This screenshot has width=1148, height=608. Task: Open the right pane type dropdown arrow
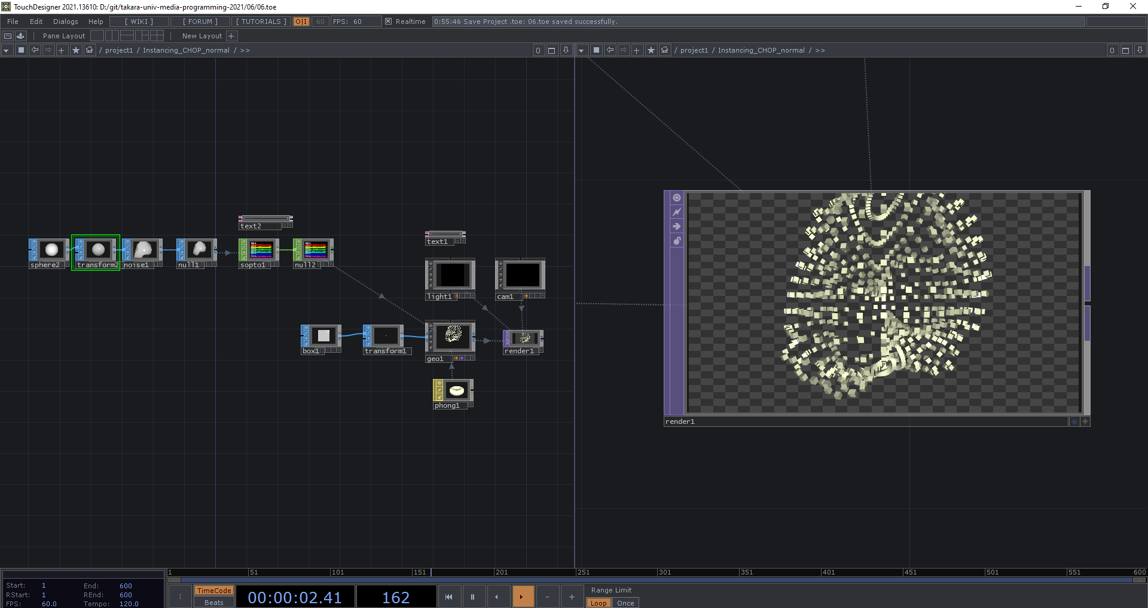(x=581, y=50)
